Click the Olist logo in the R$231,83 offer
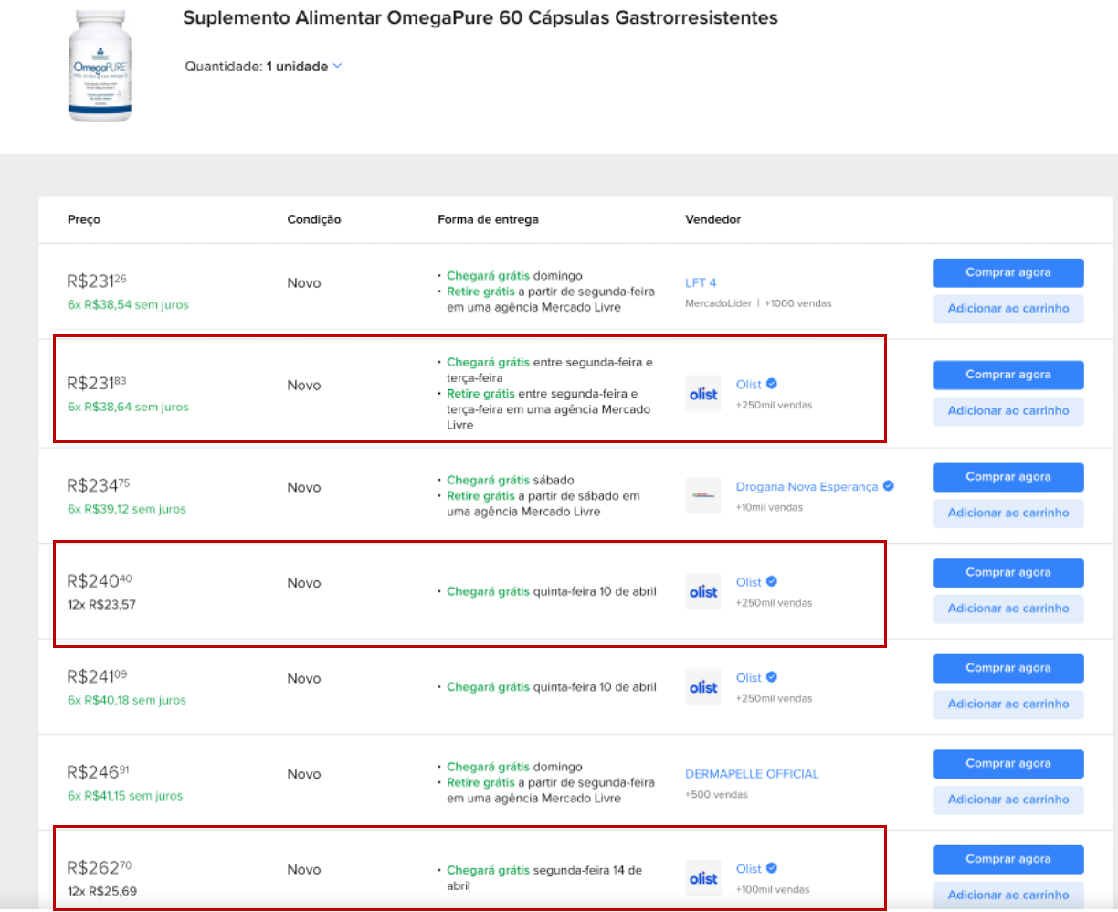Viewport: 1118px width, 912px height. point(703,394)
